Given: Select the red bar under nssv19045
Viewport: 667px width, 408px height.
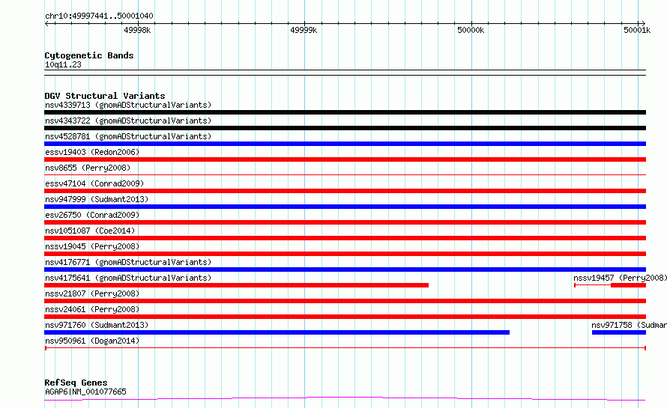Looking at the screenshot, I should pyautogui.click(x=345, y=254).
